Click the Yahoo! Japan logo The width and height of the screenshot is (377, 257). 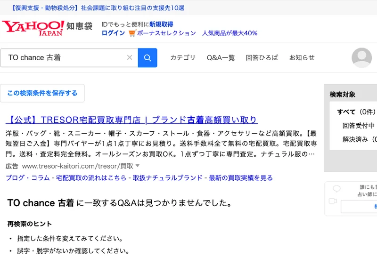(33, 28)
